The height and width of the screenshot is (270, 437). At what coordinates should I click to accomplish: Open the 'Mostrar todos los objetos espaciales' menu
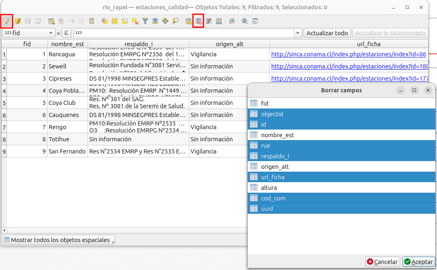(x=59, y=240)
